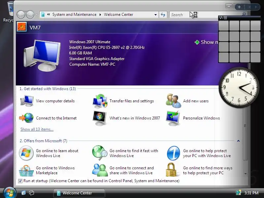Open Windows Live protect PC icon
264x198 pixels.
coord(174,153)
